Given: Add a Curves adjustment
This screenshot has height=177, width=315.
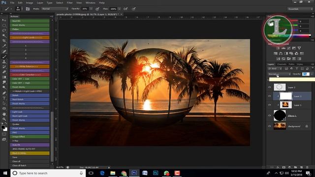Looking at the screenshot, I should (289, 48).
